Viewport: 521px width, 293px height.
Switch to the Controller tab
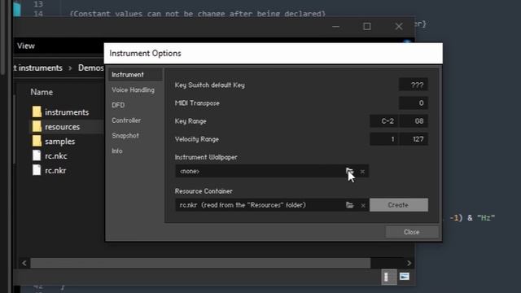click(126, 120)
